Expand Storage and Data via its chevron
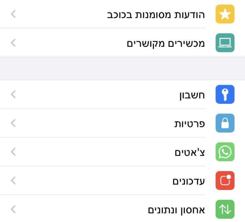 pos(13,209)
